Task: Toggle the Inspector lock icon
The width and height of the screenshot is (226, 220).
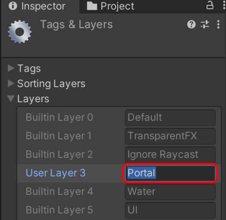Action: tap(210, 5)
